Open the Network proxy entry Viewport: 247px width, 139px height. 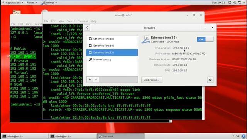(112, 59)
